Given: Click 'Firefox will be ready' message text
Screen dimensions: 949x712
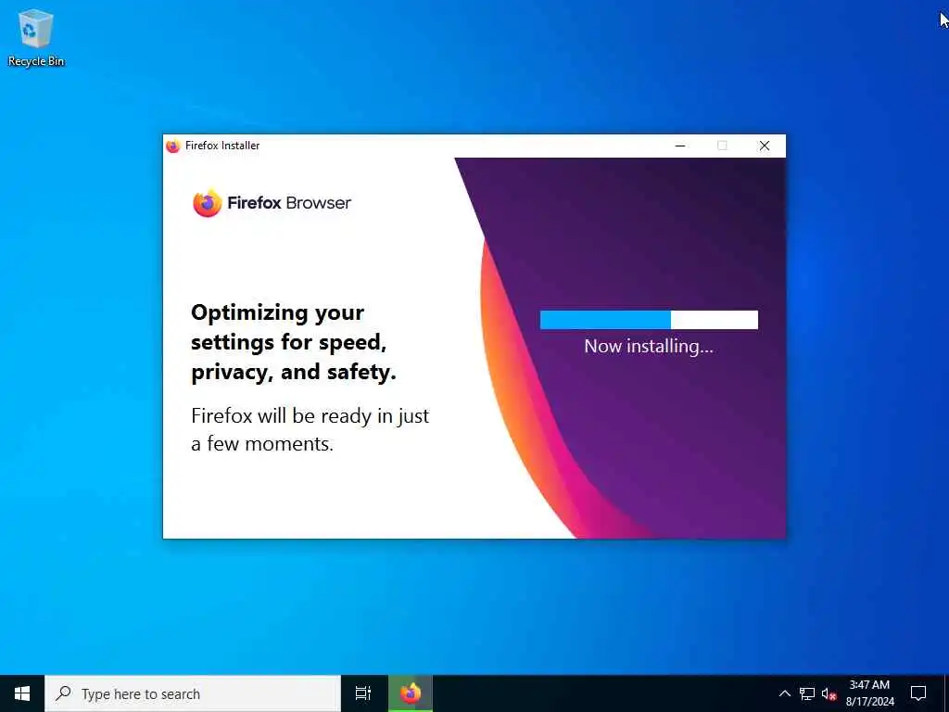Looking at the screenshot, I should [310, 430].
